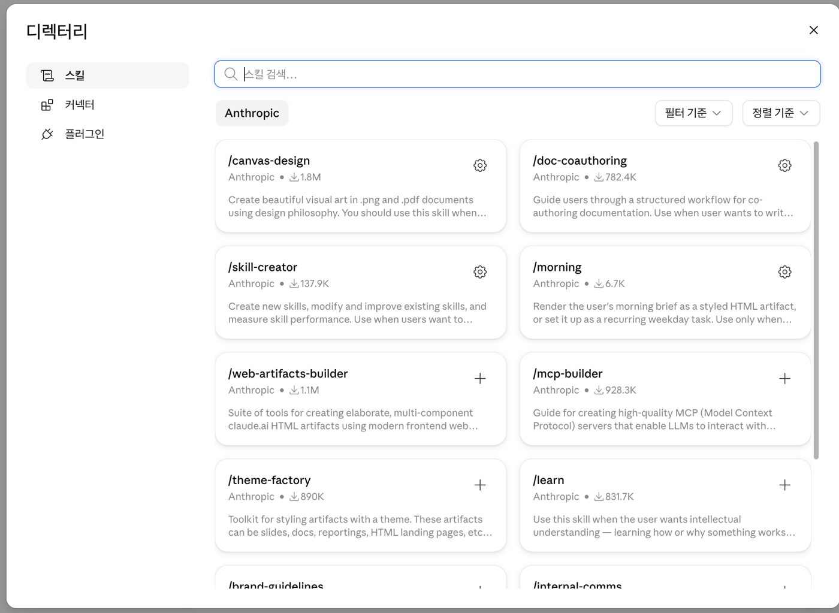Click the search magnifier icon
The width and height of the screenshot is (839, 613).
coord(231,74)
